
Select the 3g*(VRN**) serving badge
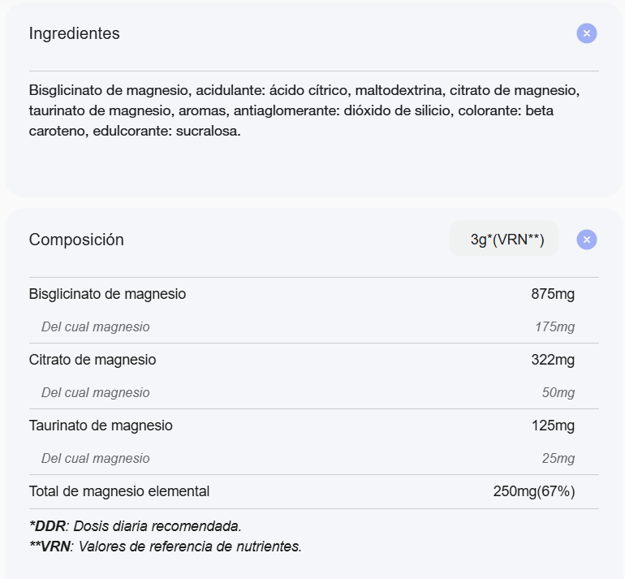coord(504,240)
